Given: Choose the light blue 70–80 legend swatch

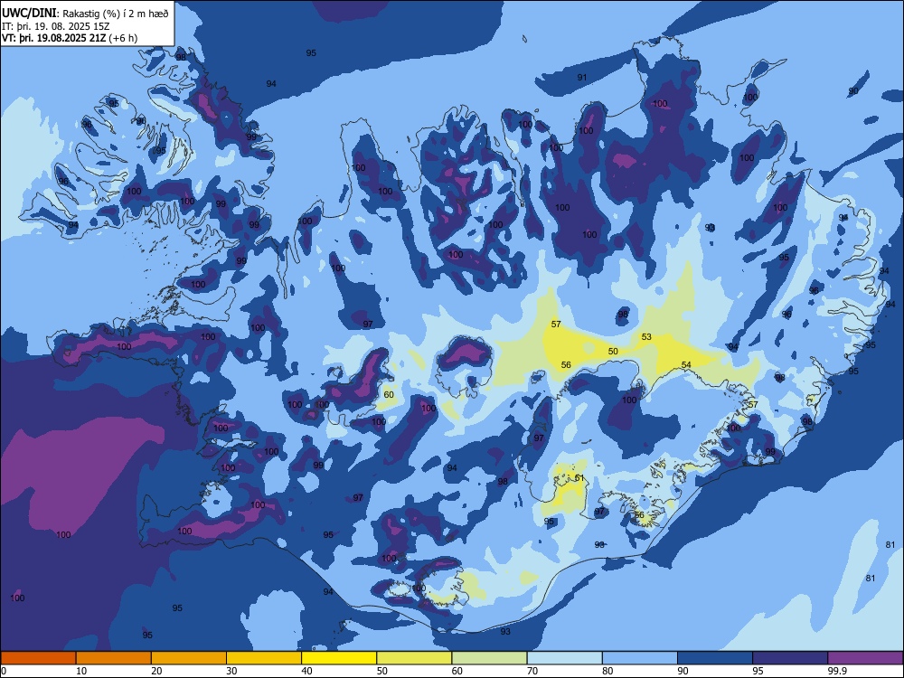Looking at the screenshot, I should coord(564,658).
